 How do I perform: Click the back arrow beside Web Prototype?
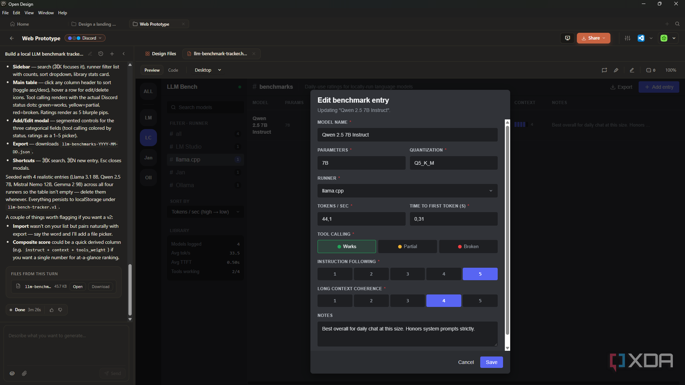(12, 38)
